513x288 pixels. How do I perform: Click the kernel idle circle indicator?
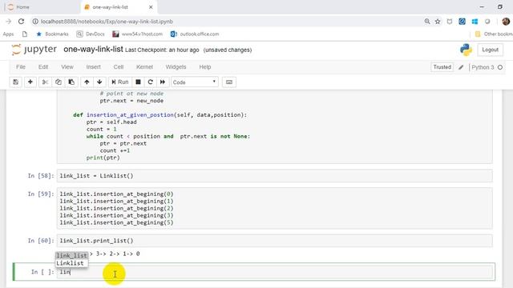click(500, 67)
